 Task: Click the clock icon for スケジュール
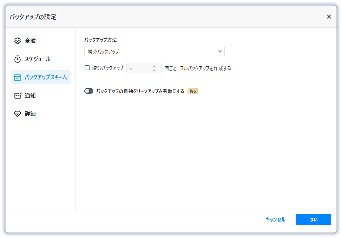(x=17, y=59)
